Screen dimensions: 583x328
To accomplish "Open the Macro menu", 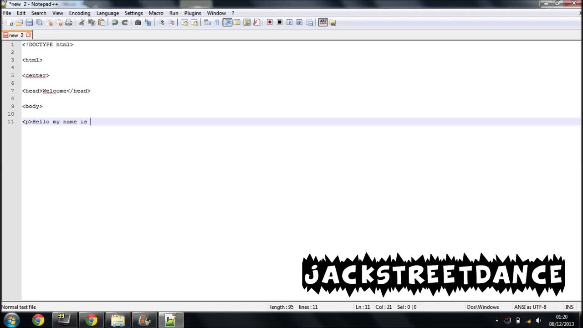I will tap(156, 13).
